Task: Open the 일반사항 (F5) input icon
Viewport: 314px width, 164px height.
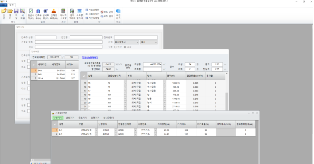Action: pyautogui.click(x=31, y=11)
